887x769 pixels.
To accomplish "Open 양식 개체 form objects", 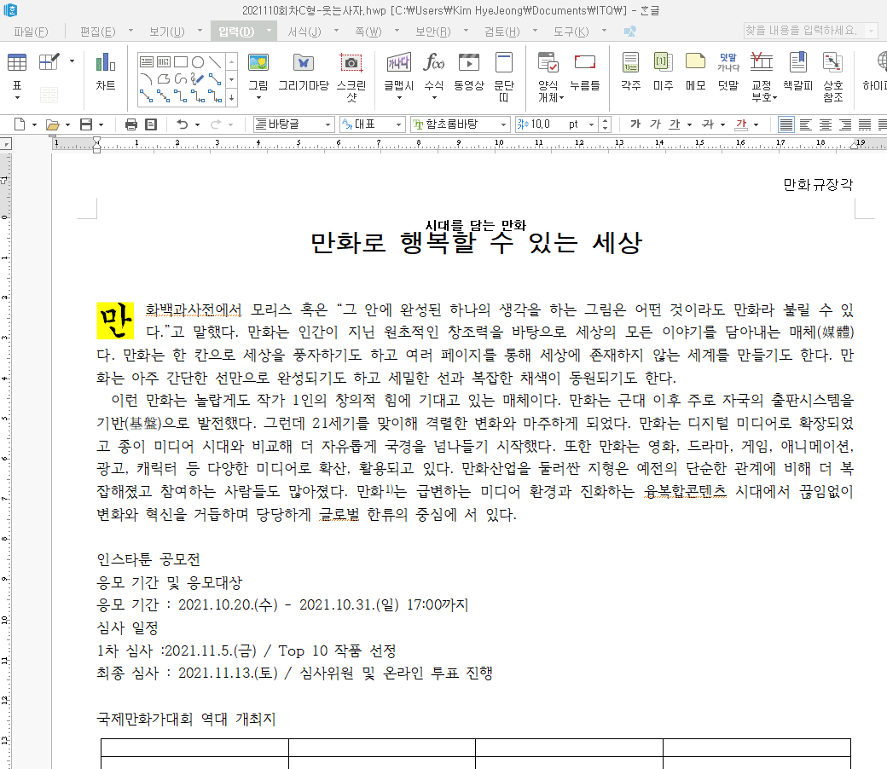I will pos(548,78).
